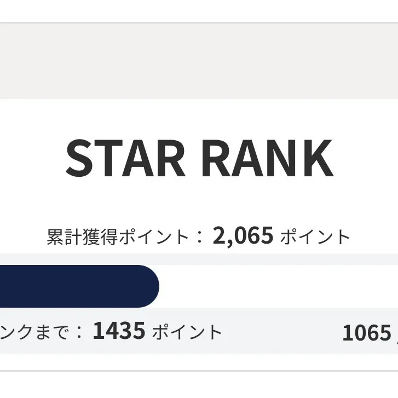Select the 2,065 cumulative points value
398x398 pixels.
pos(243,236)
